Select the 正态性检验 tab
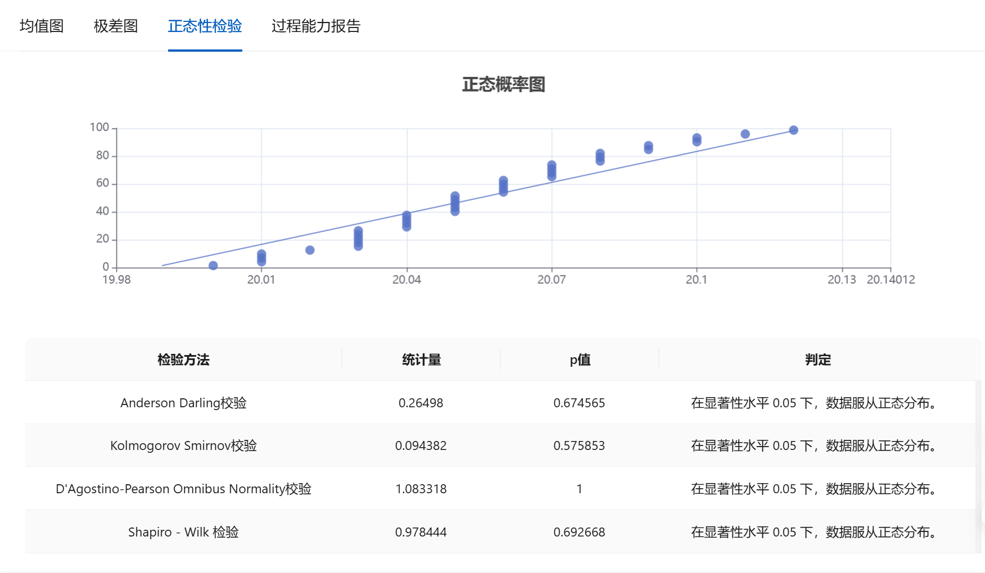Screen dimensions: 985x573 (x=205, y=26)
